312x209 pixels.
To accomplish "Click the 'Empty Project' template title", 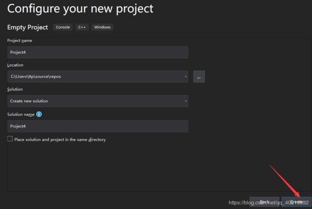I will point(27,27).
